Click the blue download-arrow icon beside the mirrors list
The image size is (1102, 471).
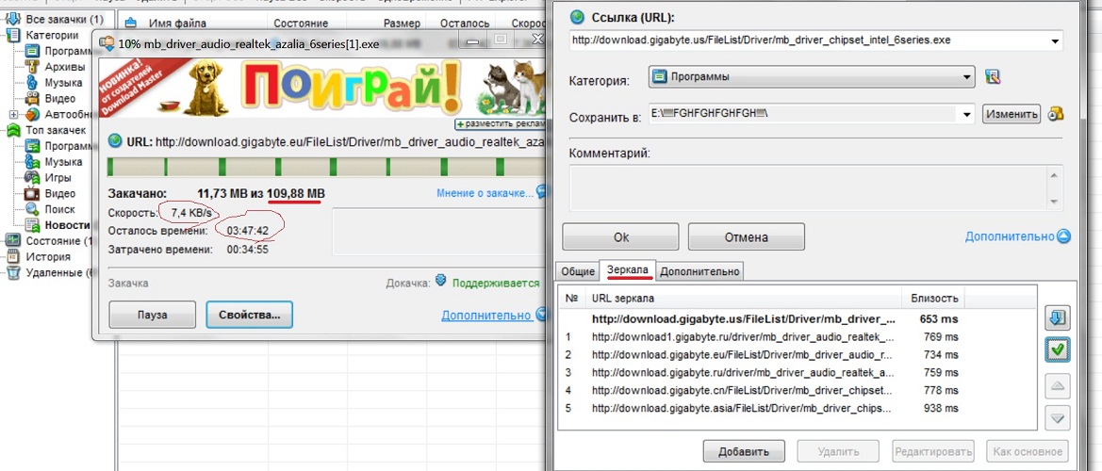click(x=1058, y=318)
